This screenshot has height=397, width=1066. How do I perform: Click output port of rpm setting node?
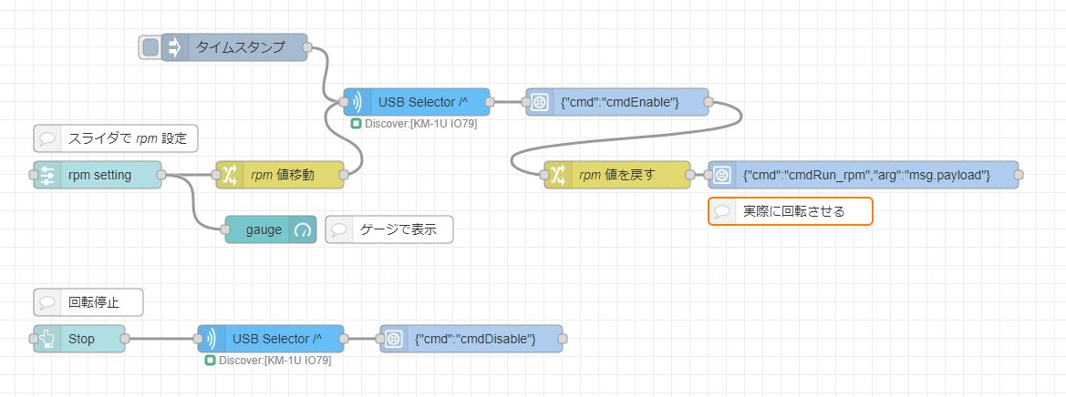(x=161, y=175)
